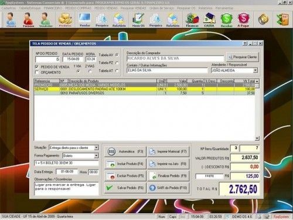
Task: Open the Ordem de Serviço menu
Action: (x=162, y=8)
